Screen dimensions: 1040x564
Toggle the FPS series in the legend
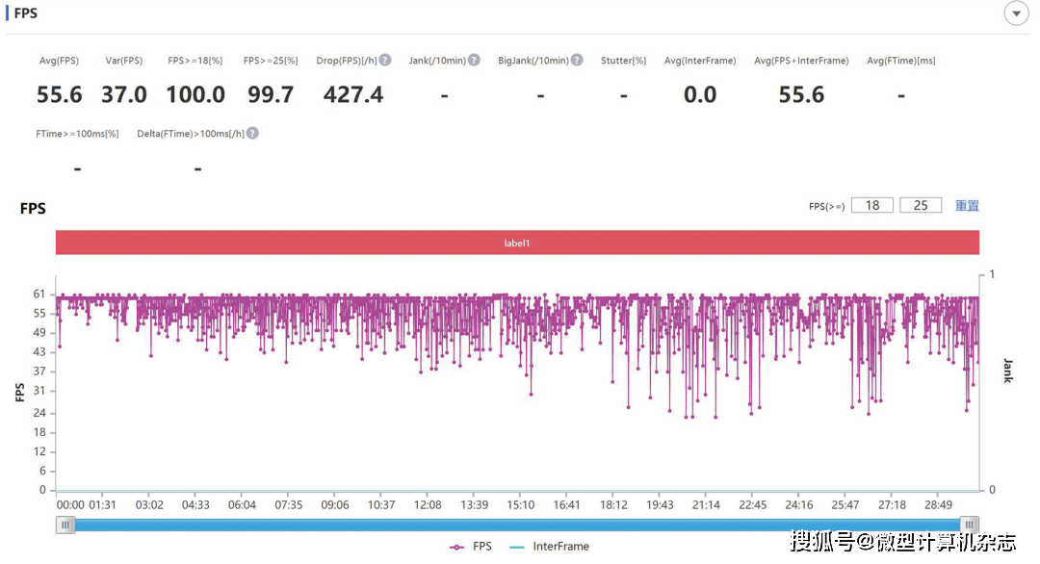coord(471,547)
